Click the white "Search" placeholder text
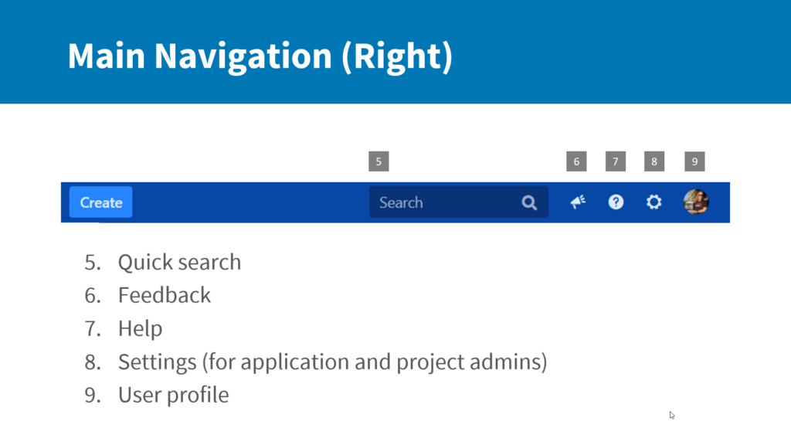This screenshot has height=445, width=791. point(401,202)
